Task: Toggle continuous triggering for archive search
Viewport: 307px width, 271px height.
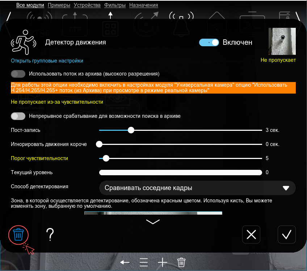Action: pos(18,116)
